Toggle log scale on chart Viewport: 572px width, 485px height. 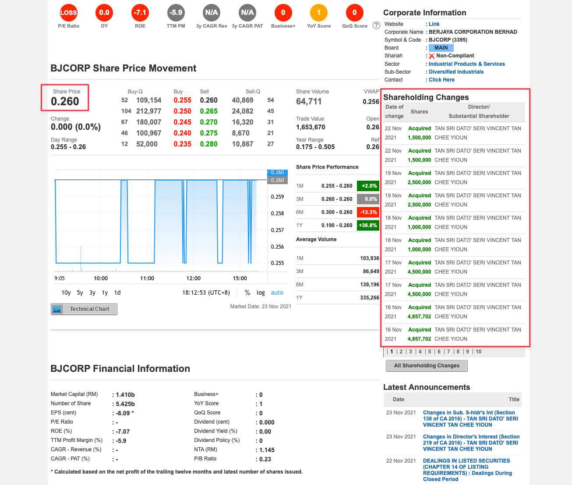click(x=261, y=292)
